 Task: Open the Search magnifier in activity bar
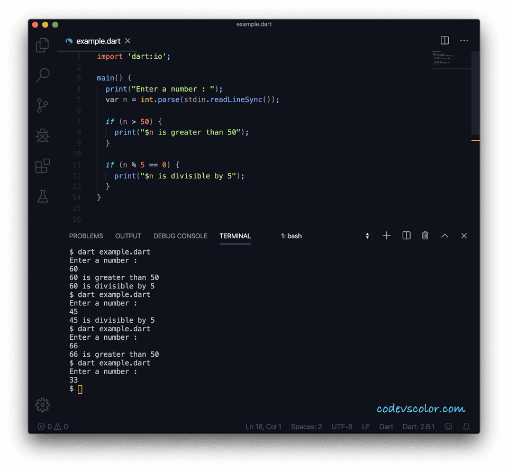pos(42,75)
